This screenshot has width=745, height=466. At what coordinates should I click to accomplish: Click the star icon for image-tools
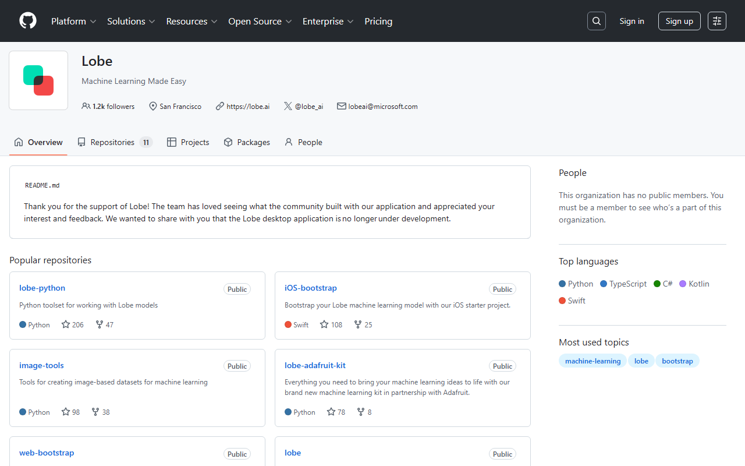pyautogui.click(x=66, y=412)
